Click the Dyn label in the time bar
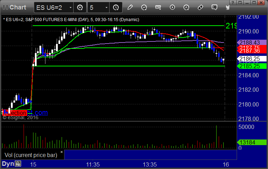The height and width of the screenshot is (169, 268). 8,164
